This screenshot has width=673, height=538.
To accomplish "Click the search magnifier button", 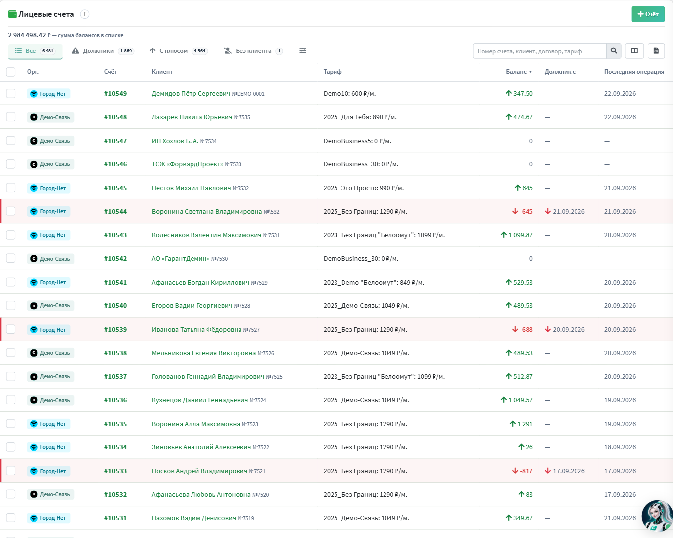I will tap(614, 51).
